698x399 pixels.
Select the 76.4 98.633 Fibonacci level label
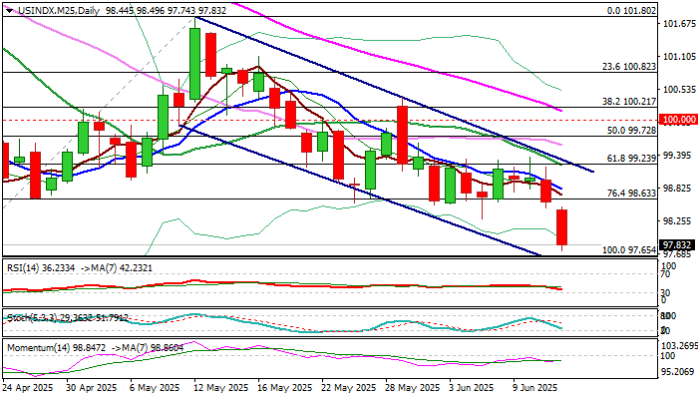coord(631,193)
